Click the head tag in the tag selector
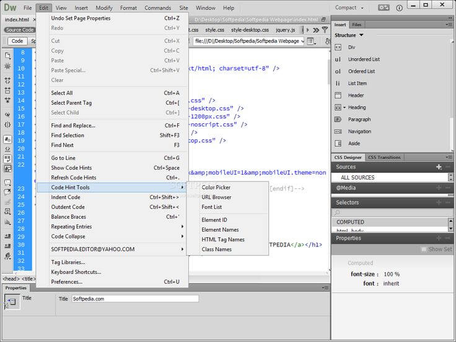456x342 pixels. [x=11, y=279]
